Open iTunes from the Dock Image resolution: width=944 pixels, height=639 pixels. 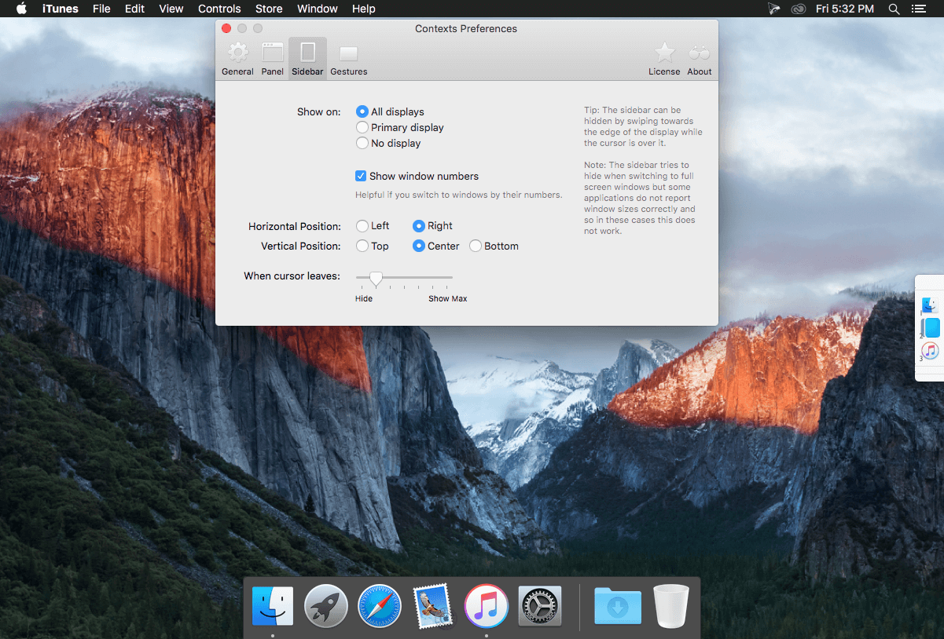tap(486, 605)
